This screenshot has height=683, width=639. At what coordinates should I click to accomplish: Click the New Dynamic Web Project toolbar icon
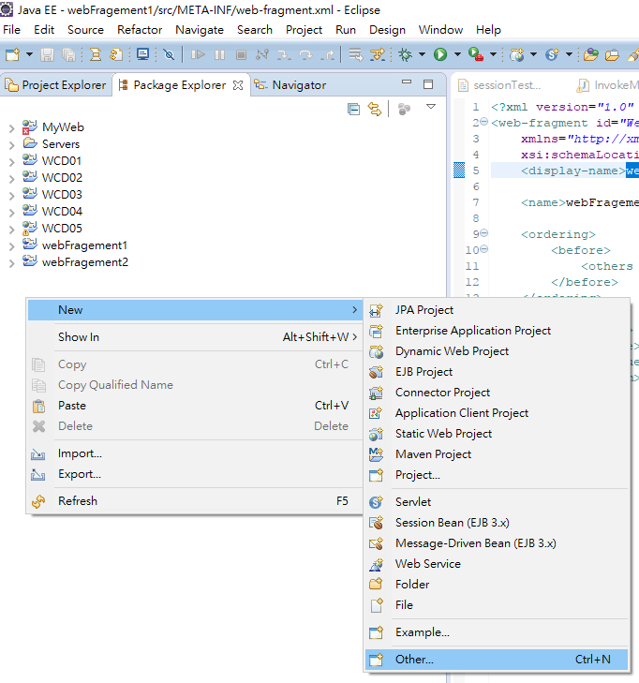pyautogui.click(x=516, y=55)
